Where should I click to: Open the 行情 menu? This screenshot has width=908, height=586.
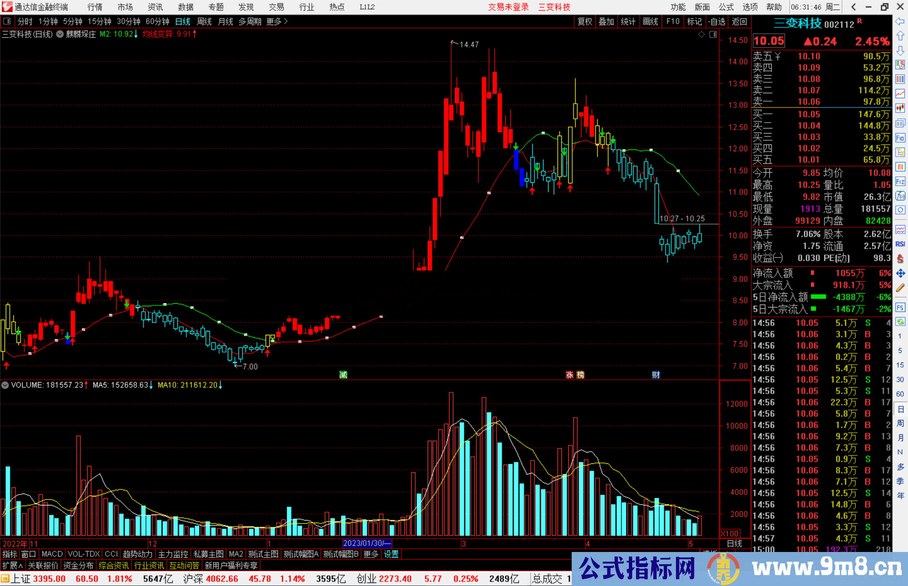[x=95, y=7]
